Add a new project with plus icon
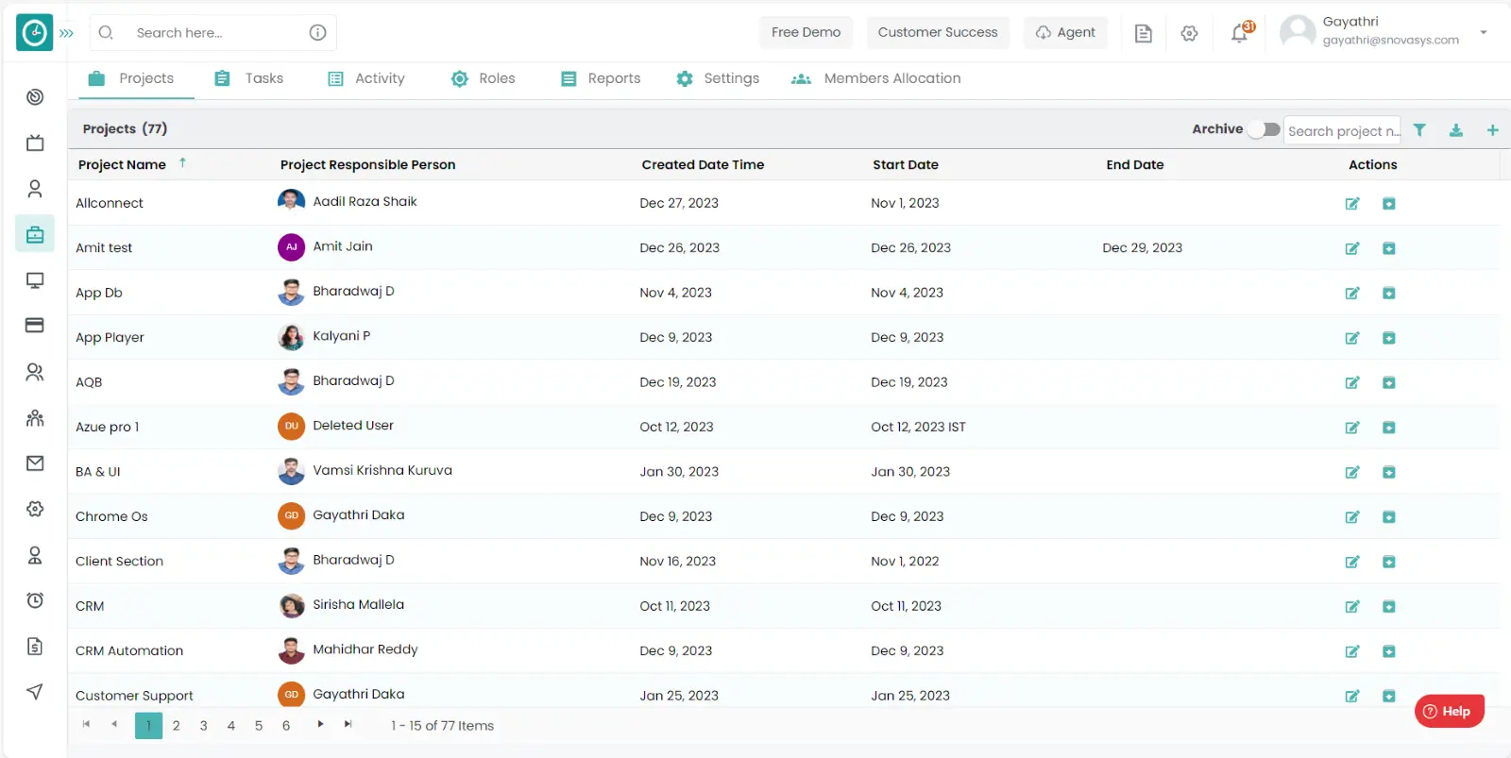Viewport: 1511px width, 758px height. click(x=1492, y=130)
